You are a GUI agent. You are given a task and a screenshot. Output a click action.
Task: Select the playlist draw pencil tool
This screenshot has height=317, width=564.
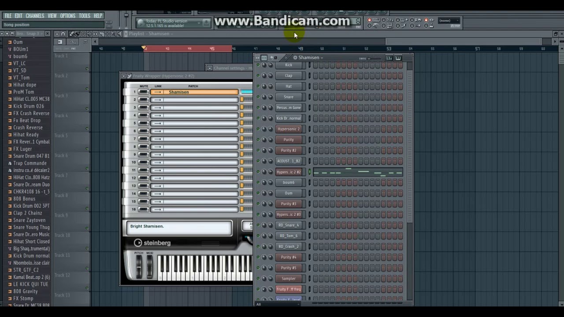tap(71, 34)
